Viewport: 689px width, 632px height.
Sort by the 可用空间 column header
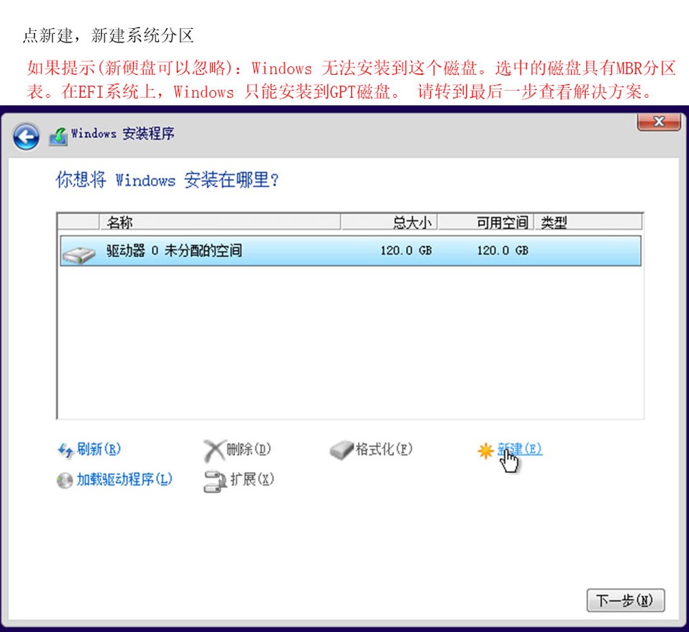coord(486,222)
